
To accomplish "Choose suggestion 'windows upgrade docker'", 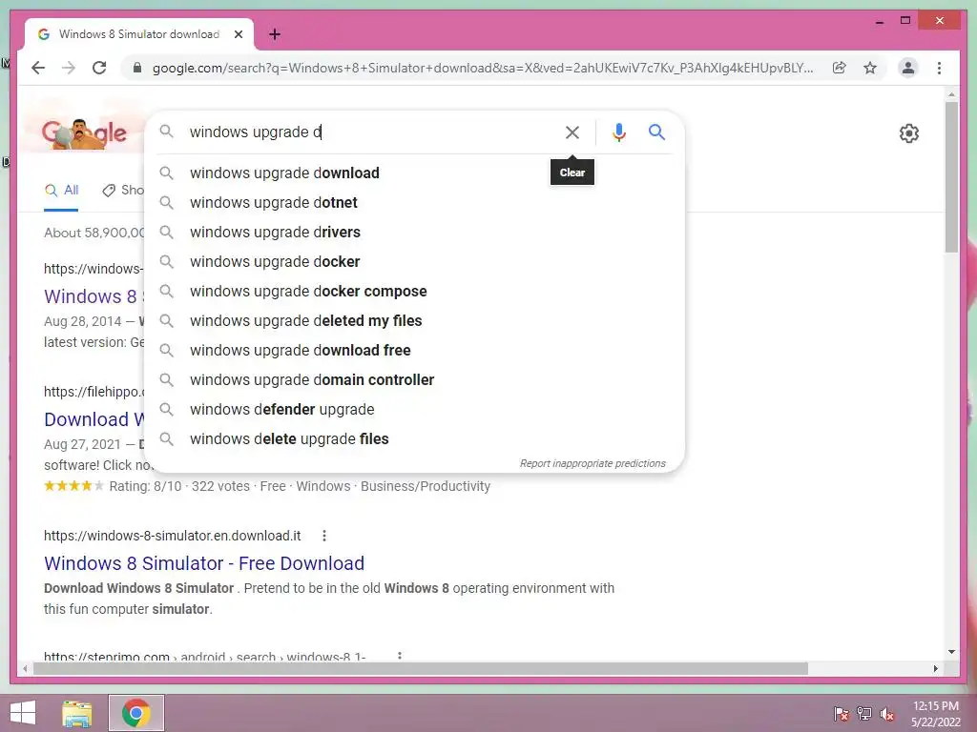I will [414, 261].
